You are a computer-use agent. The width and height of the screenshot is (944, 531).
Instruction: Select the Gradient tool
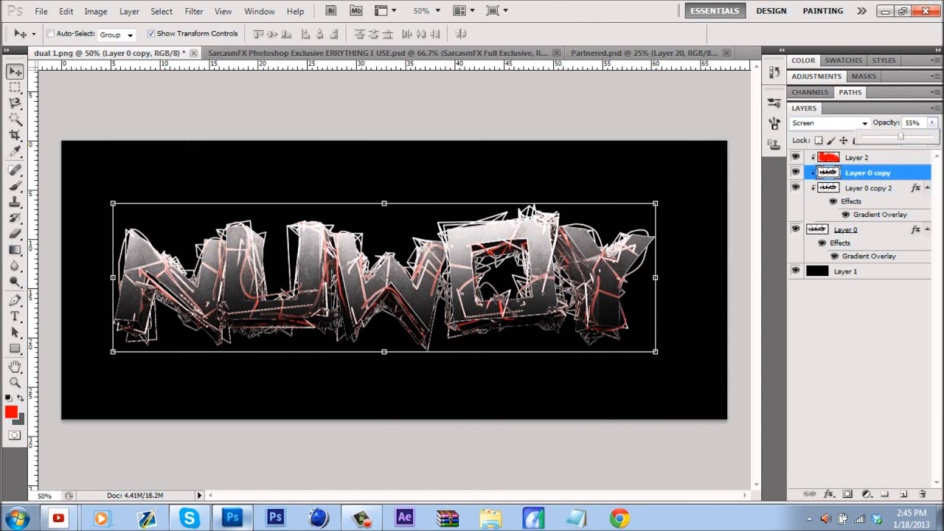15,249
